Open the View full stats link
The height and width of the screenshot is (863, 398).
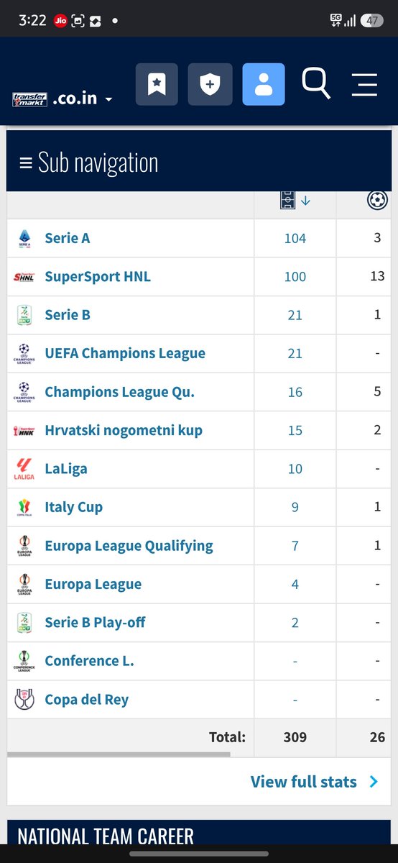tap(303, 782)
